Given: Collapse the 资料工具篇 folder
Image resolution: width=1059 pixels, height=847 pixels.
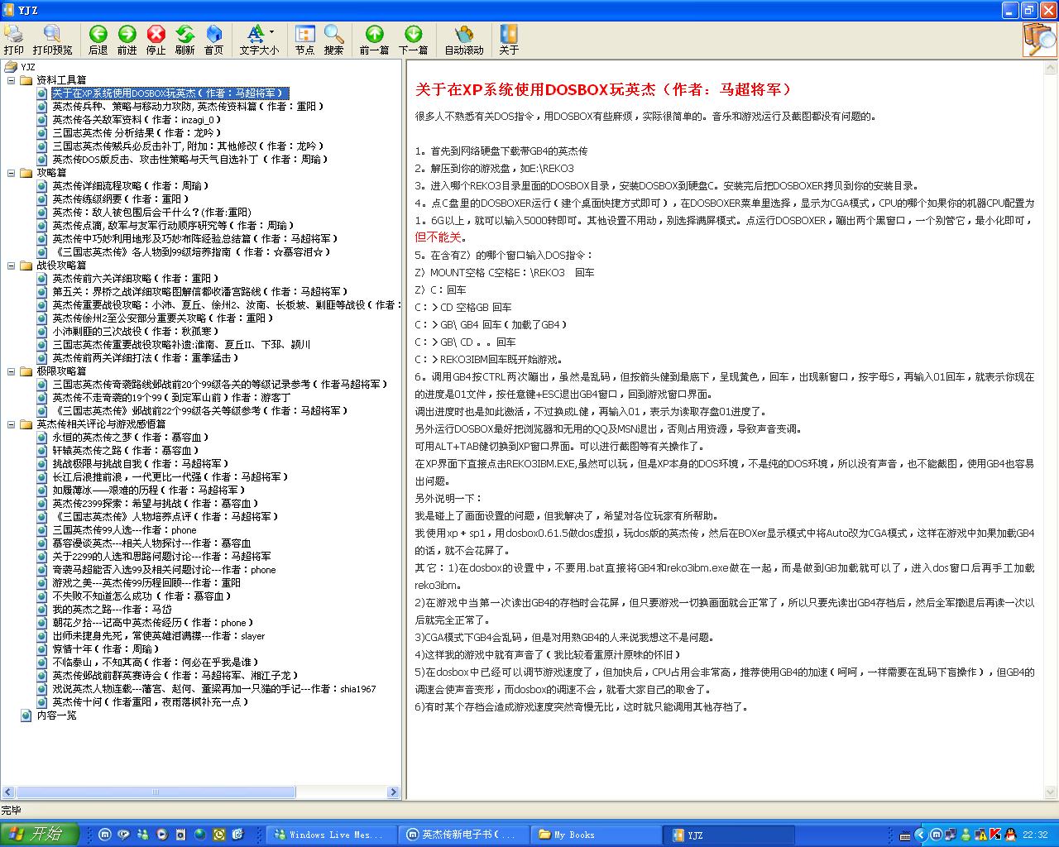Looking at the screenshot, I should (x=12, y=80).
